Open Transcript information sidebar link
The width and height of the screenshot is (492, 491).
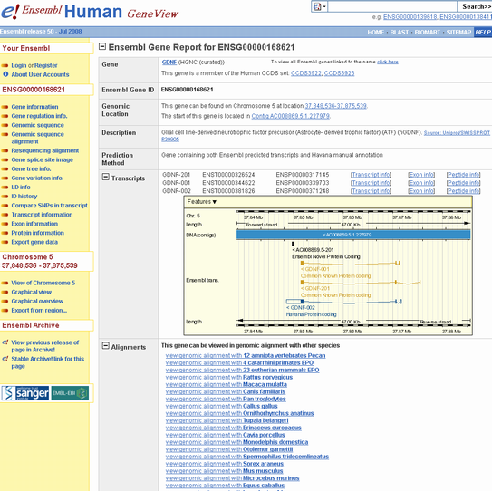[x=42, y=215]
